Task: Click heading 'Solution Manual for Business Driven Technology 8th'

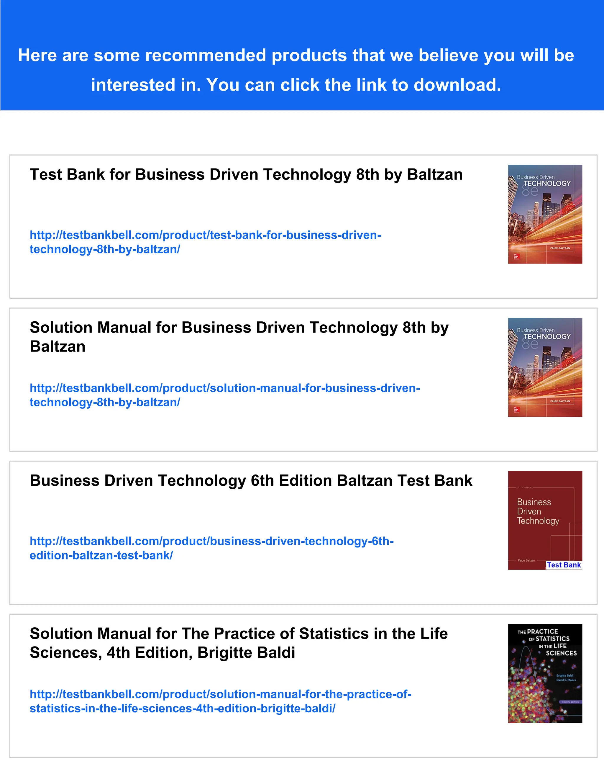Action: (239, 328)
